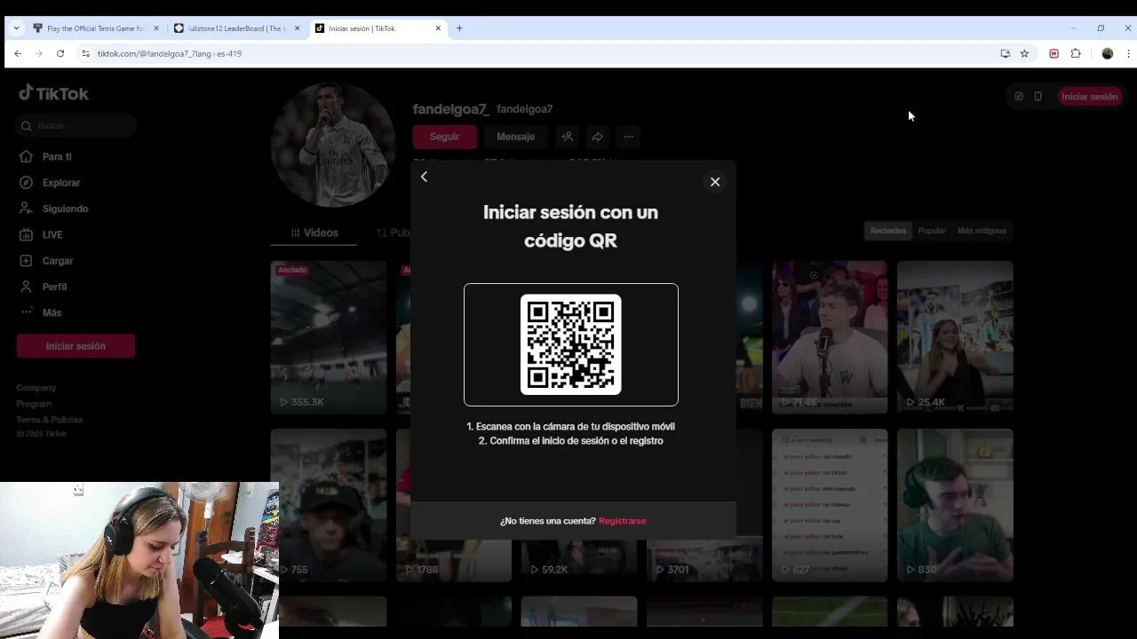Switch to the Videos tab
1137x639 pixels.
click(x=314, y=233)
